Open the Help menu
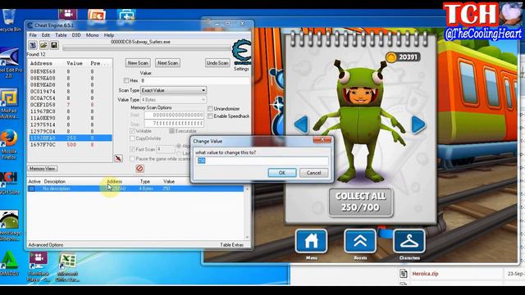The height and width of the screenshot is (295, 525). point(109,35)
